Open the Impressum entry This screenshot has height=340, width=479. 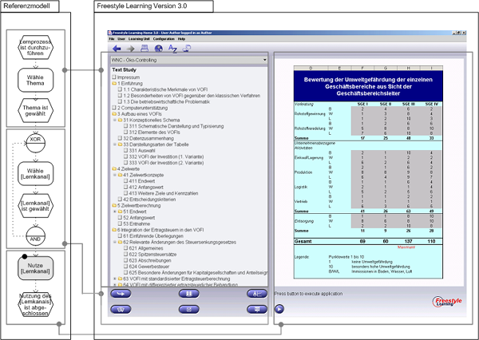129,77
